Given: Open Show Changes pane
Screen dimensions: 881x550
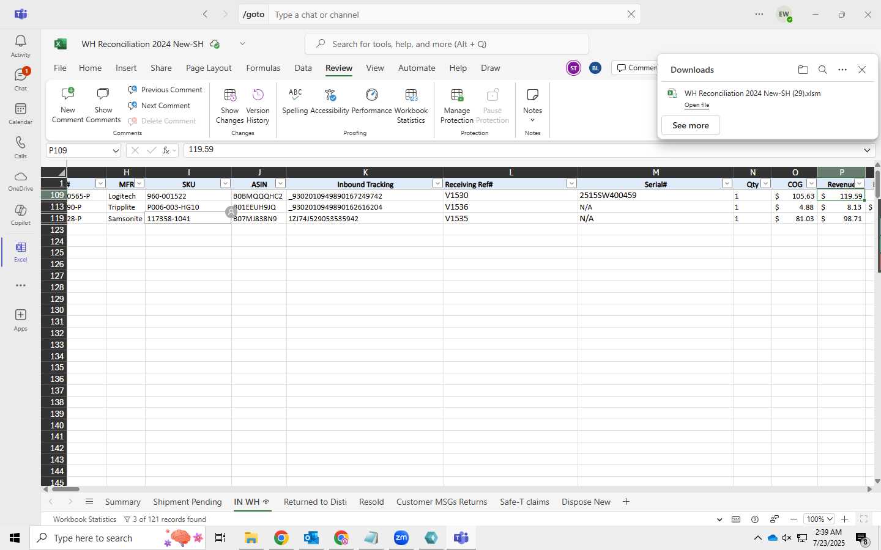Looking at the screenshot, I should [x=230, y=106].
